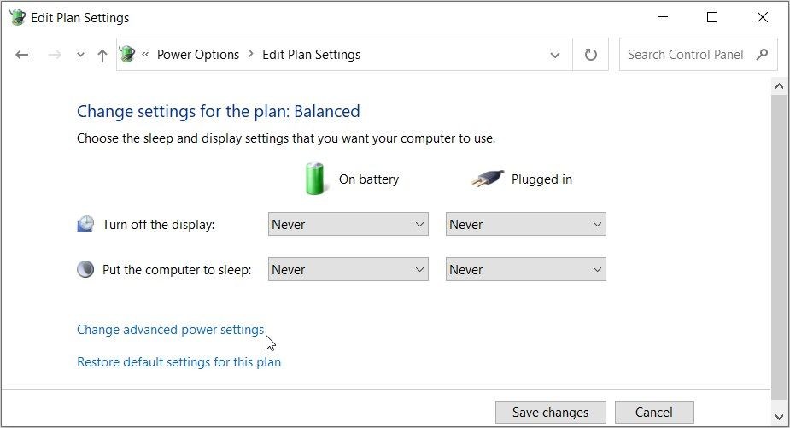
Task: Click the scrollbar down arrow
Action: coord(780,417)
